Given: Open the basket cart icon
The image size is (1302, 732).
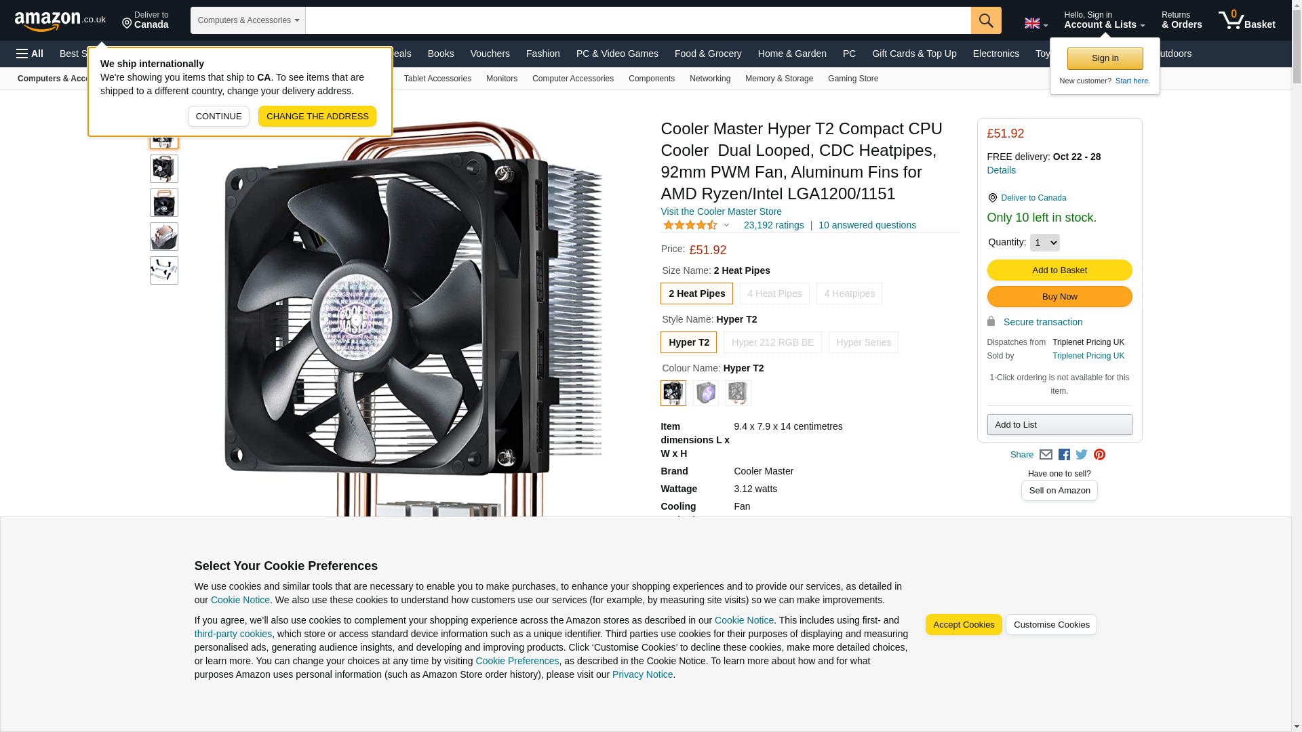Looking at the screenshot, I should [x=1246, y=20].
